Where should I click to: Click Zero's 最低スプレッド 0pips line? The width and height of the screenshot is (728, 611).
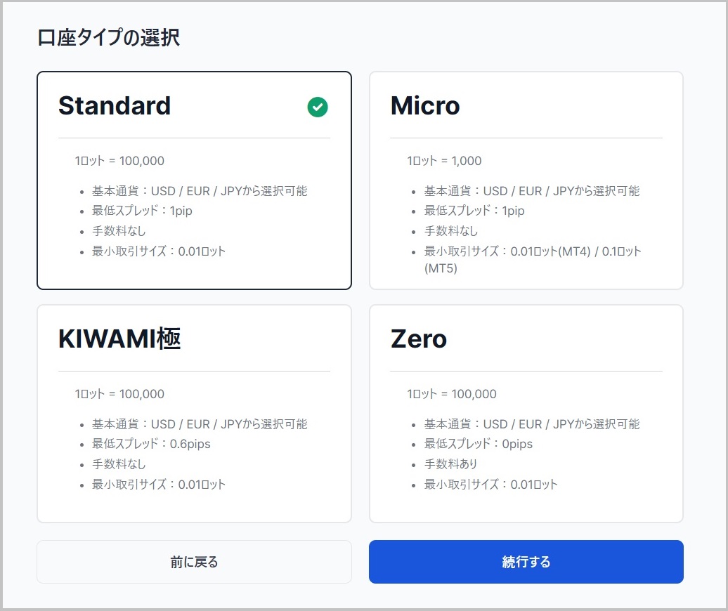(479, 444)
